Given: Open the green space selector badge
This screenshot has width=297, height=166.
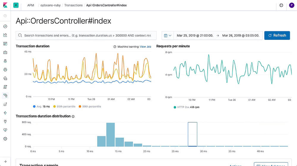Looking at the screenshot, I should [x=16, y=5].
